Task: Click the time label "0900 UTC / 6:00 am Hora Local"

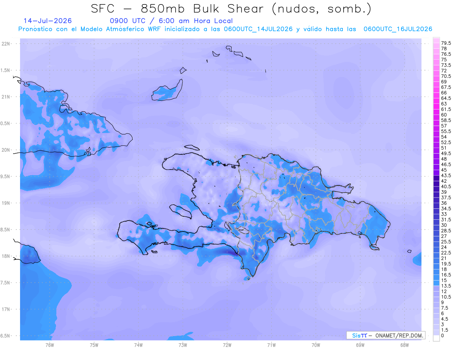Action: click(x=171, y=21)
